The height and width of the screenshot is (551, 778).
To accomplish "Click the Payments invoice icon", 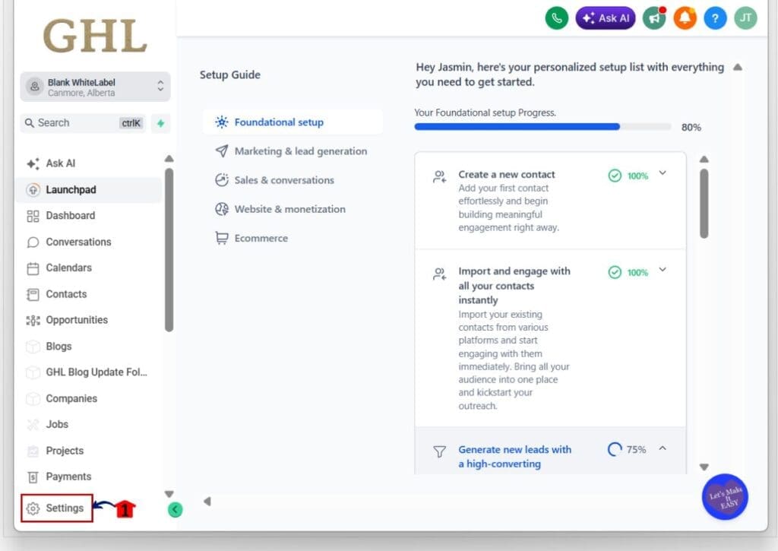I will (33, 477).
